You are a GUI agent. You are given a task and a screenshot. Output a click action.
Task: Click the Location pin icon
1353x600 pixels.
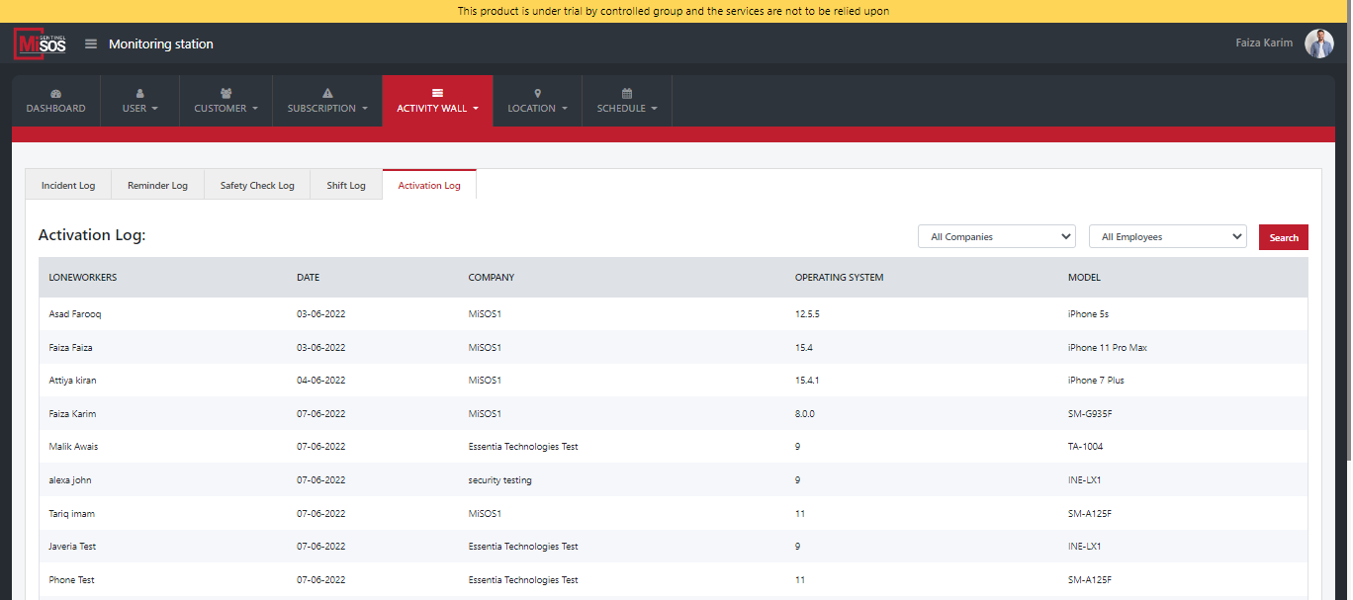tap(537, 93)
